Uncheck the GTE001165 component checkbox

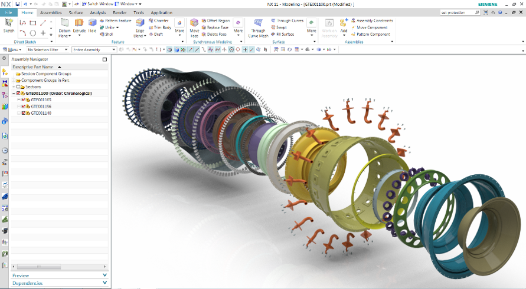point(24,99)
